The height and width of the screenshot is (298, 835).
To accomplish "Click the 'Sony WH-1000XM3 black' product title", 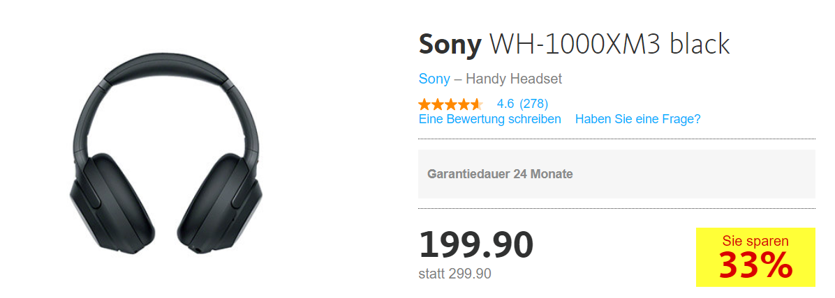I will [574, 45].
